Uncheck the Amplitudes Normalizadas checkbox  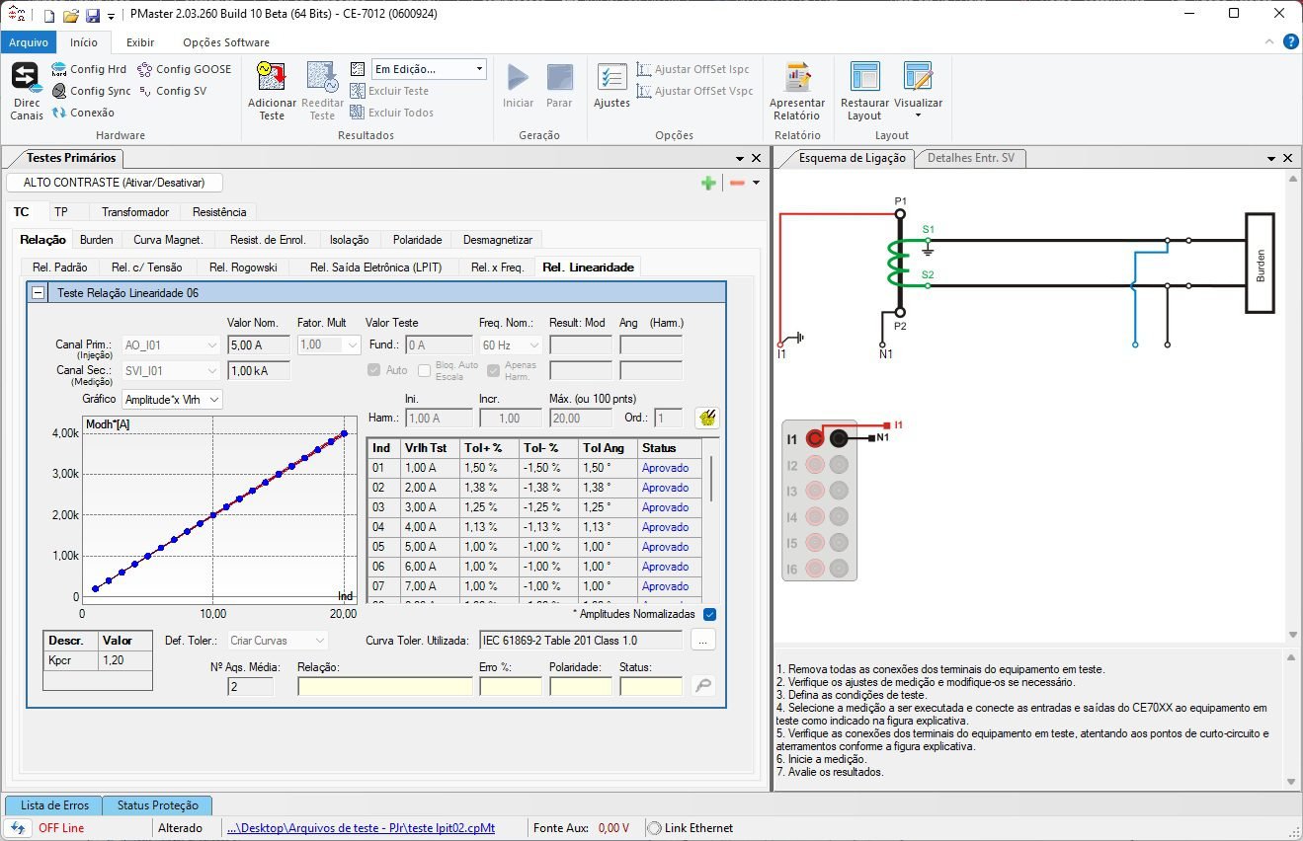point(708,613)
